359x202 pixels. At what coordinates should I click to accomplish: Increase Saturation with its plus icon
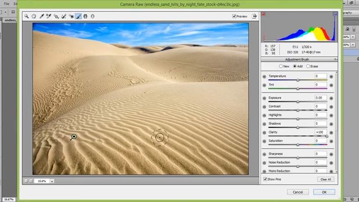[x=331, y=141]
